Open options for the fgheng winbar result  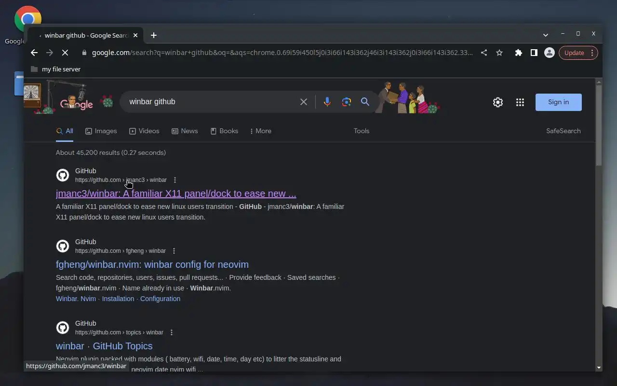pos(174,251)
